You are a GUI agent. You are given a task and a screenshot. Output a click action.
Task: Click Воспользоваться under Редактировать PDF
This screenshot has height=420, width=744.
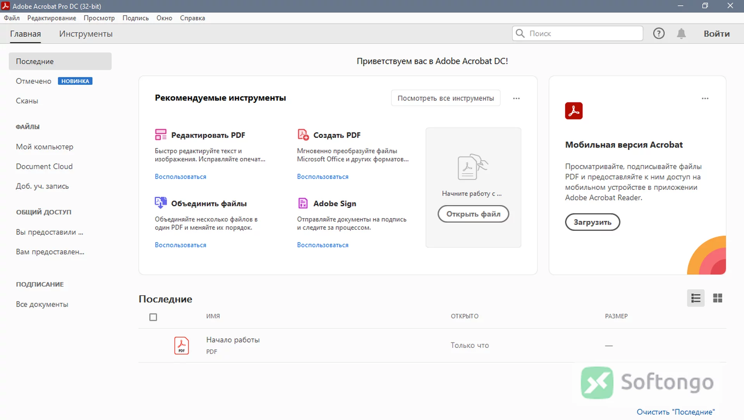181,177
